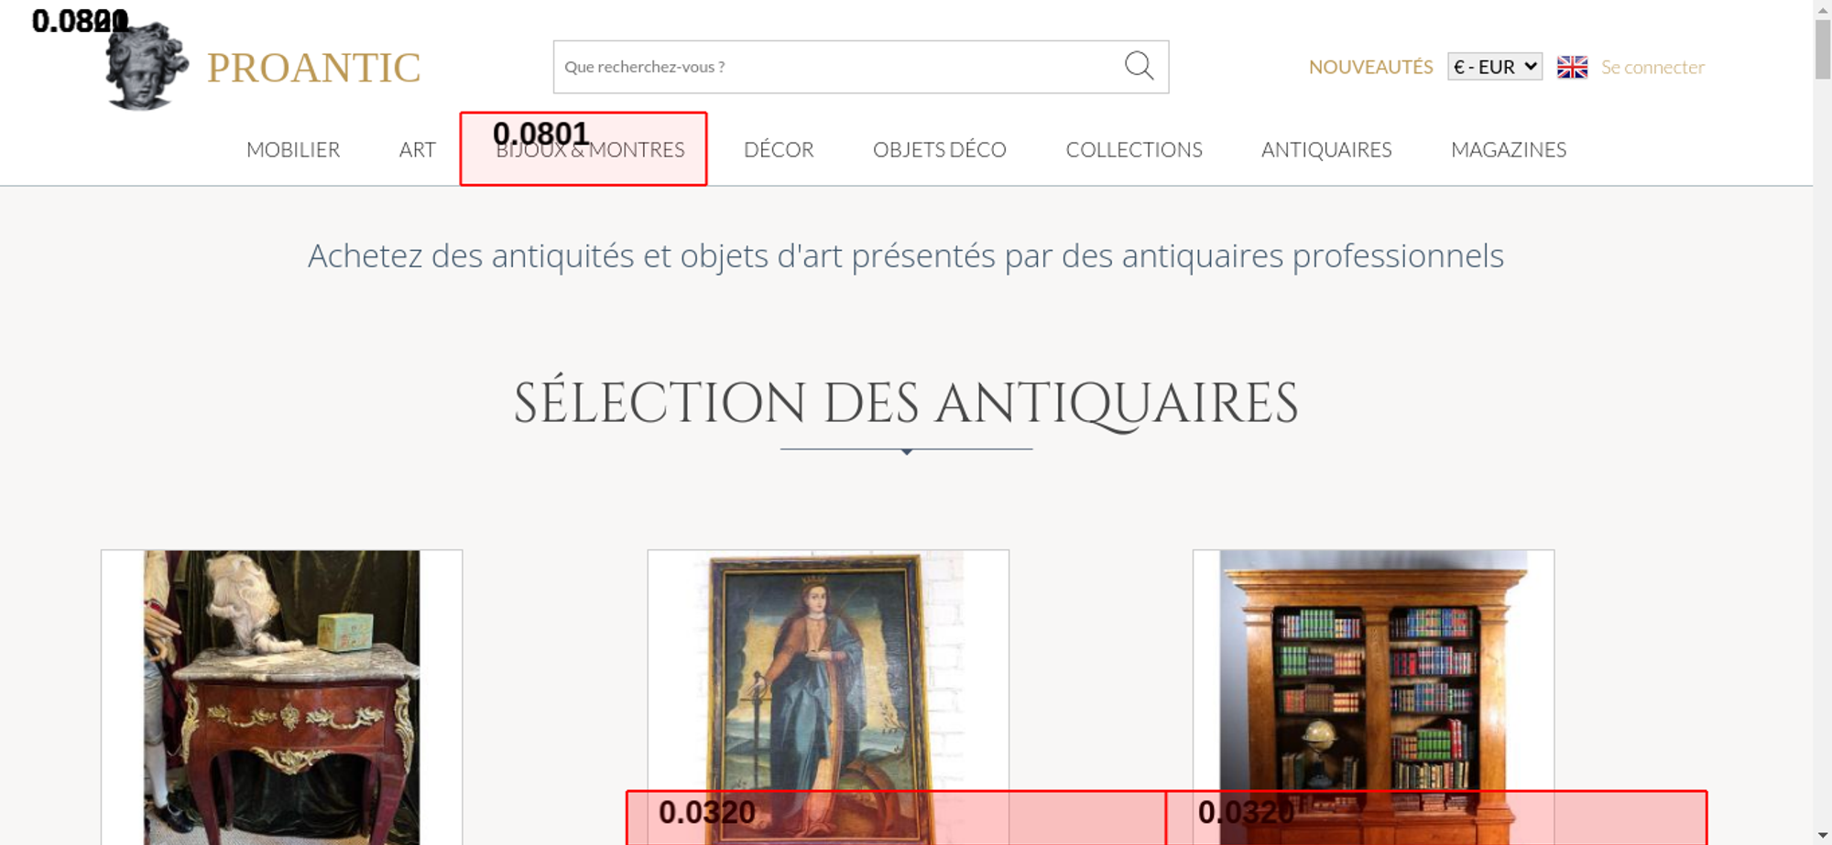Select Bijoux & Montres category

point(590,149)
